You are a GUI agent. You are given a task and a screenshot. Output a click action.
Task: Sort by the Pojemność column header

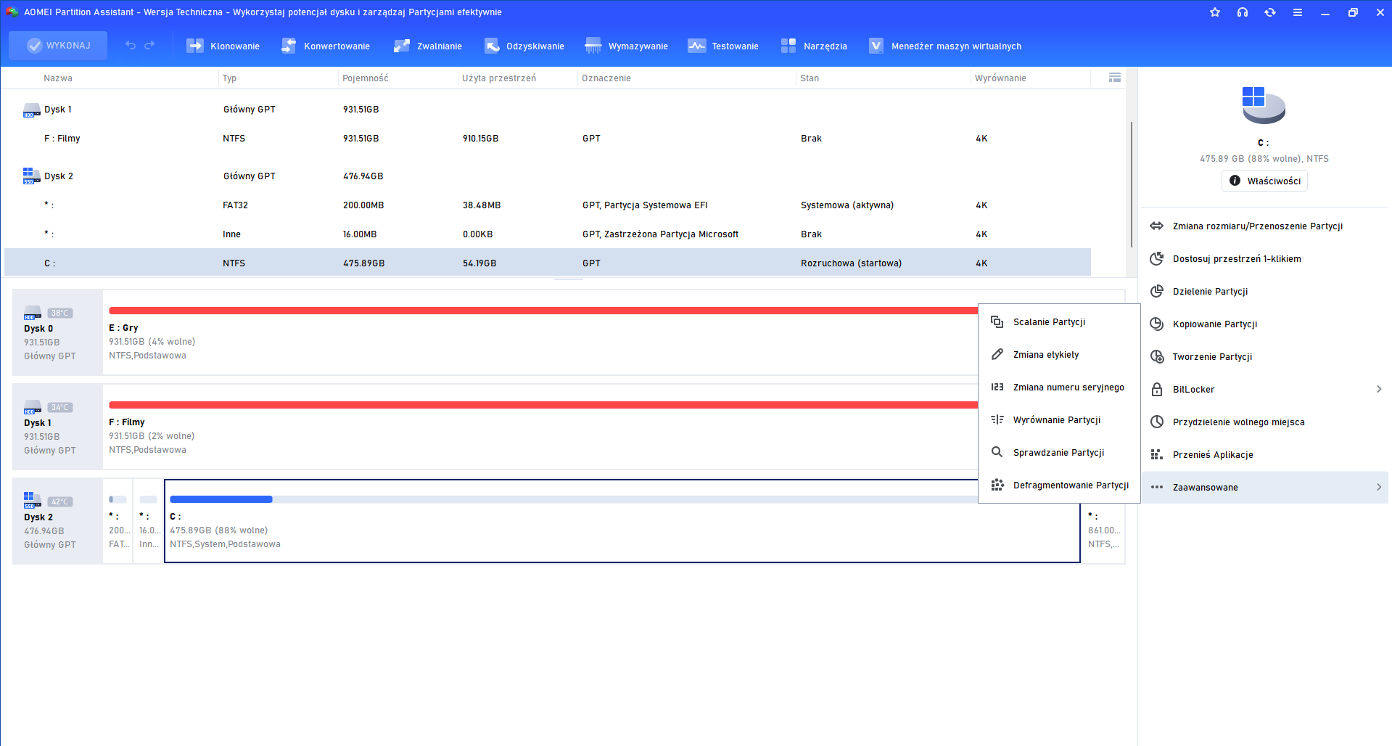[366, 78]
